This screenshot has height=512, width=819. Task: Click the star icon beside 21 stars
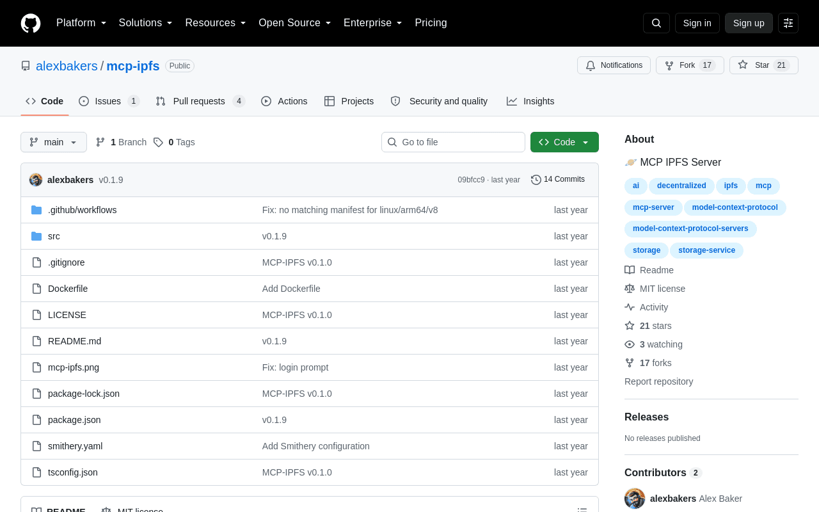630,326
